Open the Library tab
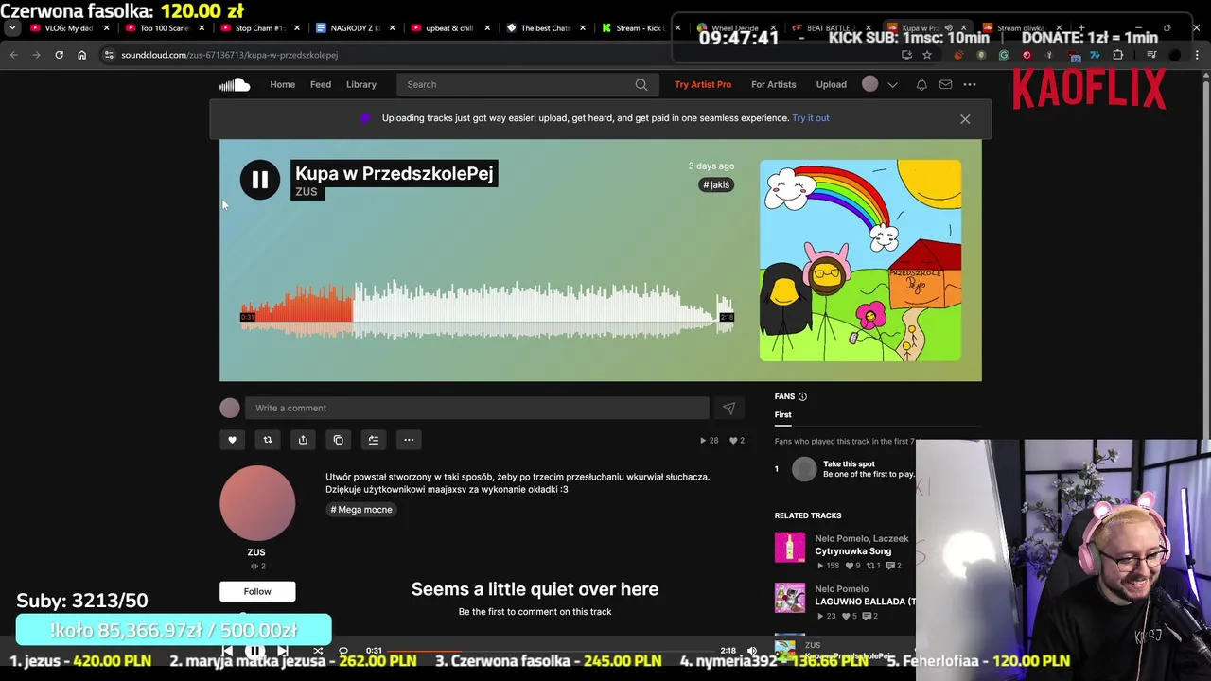The height and width of the screenshot is (681, 1211). click(x=360, y=84)
